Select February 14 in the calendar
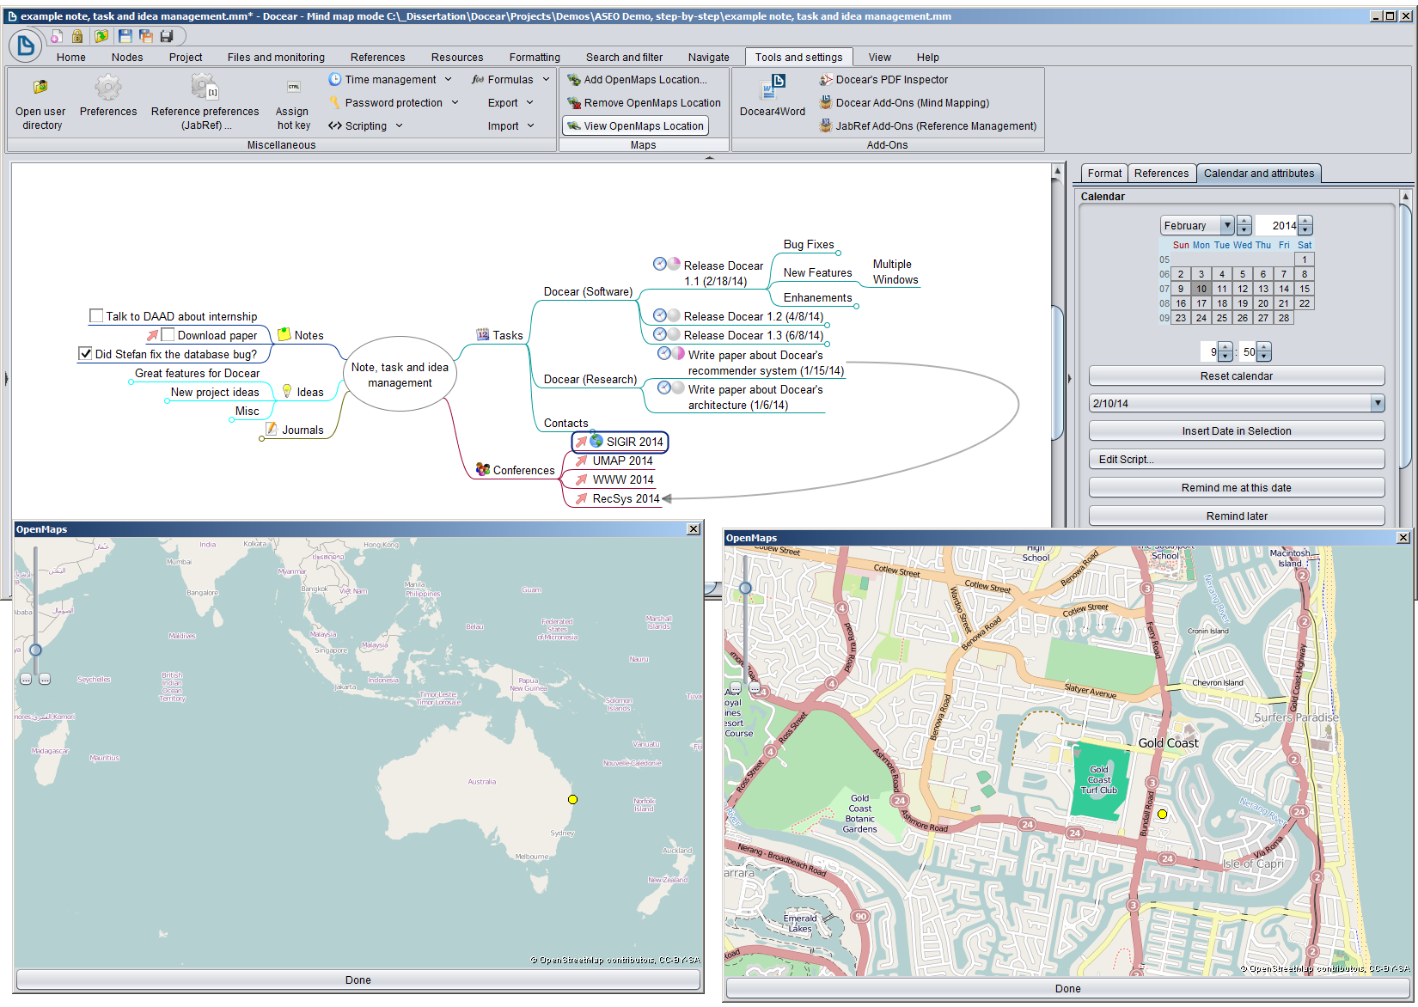1418x1007 pixels. tap(1283, 289)
